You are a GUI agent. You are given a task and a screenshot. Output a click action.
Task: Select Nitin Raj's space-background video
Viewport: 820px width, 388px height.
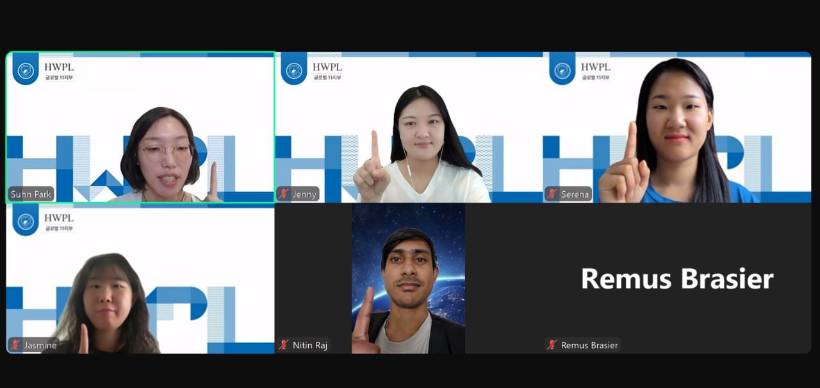pyautogui.click(x=408, y=278)
